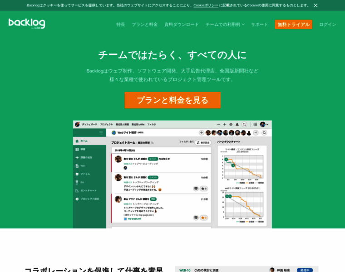Open the WEB-10 issue link
The height and width of the screenshot is (272, 345).
click(x=185, y=270)
